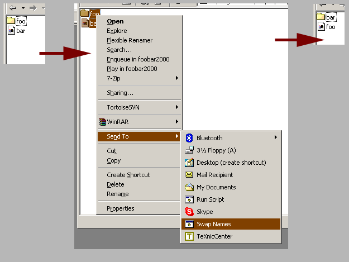Image resolution: width=349 pixels, height=262 pixels.
Task: Click the My Documents folder icon
Action: (189, 187)
